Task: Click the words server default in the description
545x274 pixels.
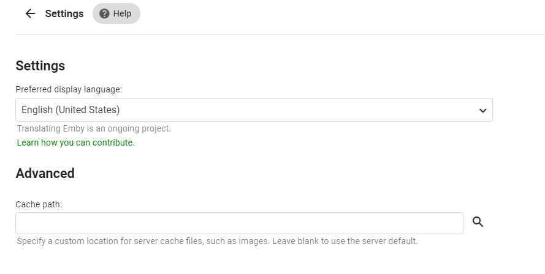Action: click(387, 241)
